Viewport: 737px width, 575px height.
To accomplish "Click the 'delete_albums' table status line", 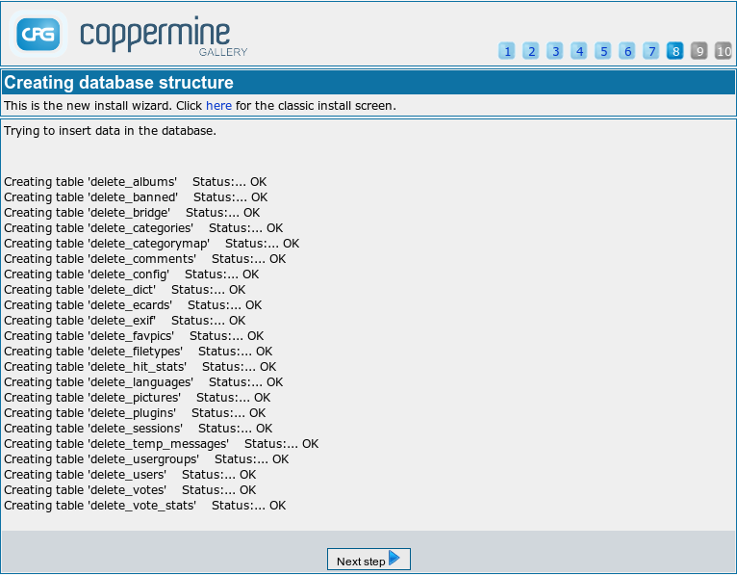I will coord(135,182).
